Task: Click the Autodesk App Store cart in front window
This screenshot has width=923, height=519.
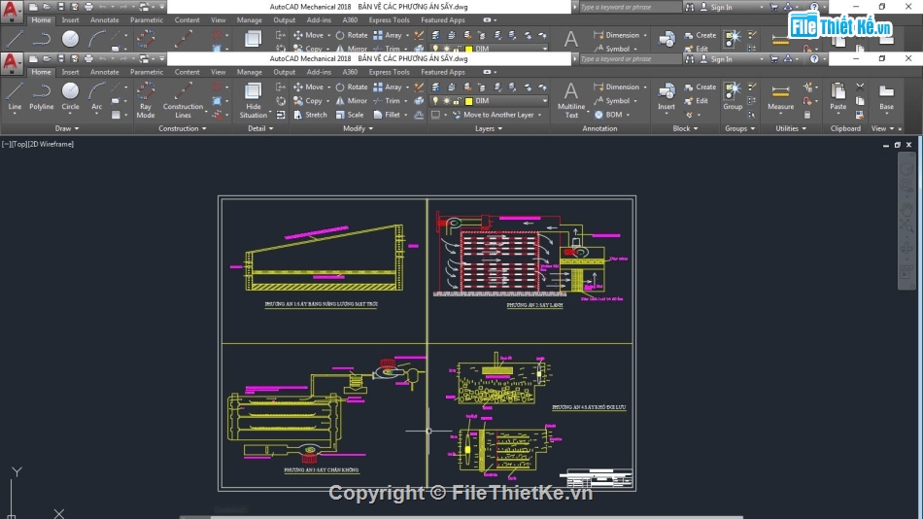Action: coord(774,59)
